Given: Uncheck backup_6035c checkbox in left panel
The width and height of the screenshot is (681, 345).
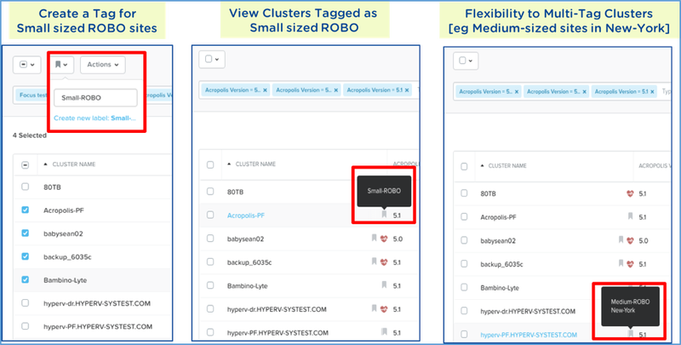Looking at the screenshot, I should 26,256.
